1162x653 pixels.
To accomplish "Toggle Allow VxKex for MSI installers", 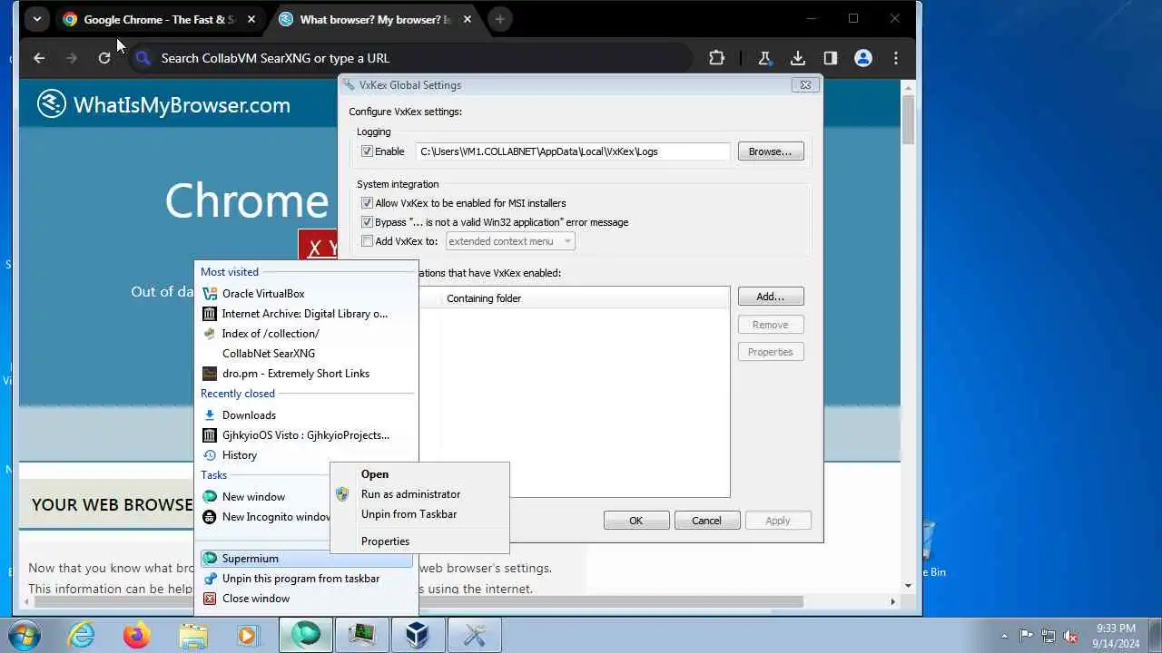I will coord(367,203).
